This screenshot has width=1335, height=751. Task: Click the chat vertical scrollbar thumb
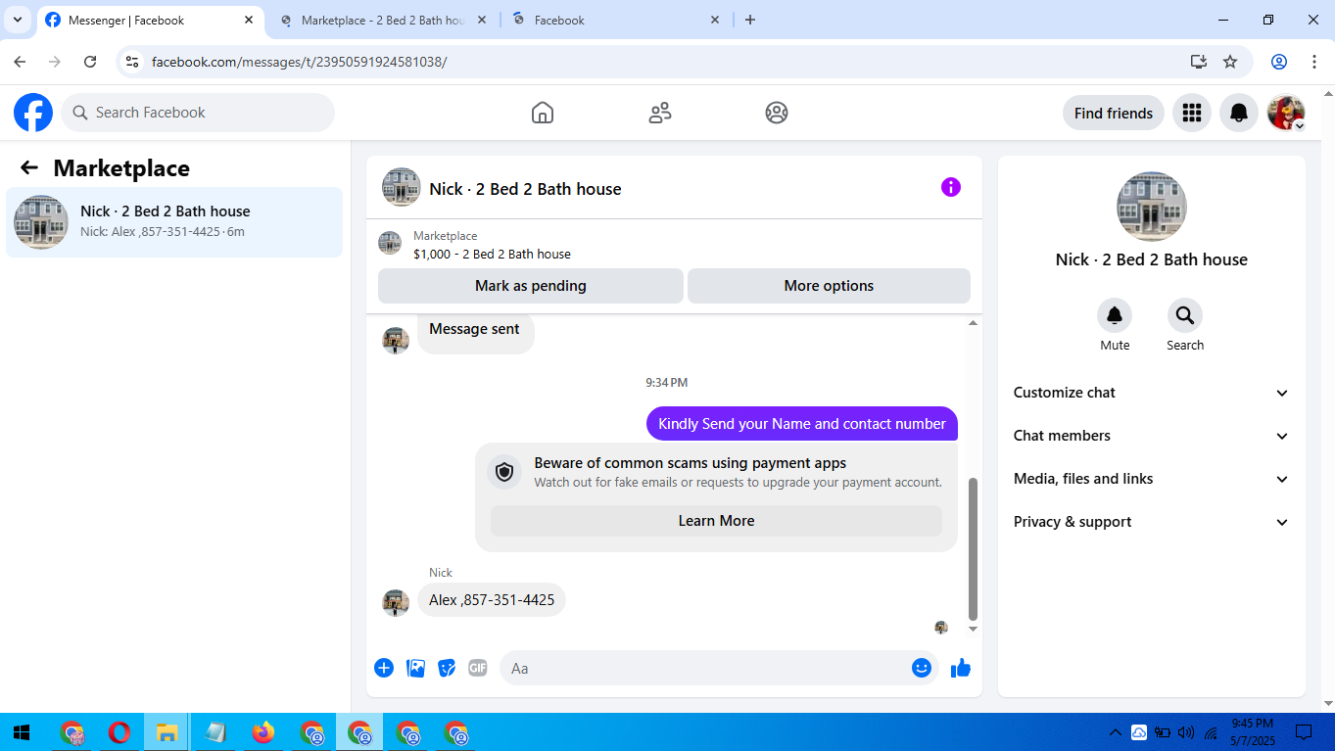click(973, 549)
